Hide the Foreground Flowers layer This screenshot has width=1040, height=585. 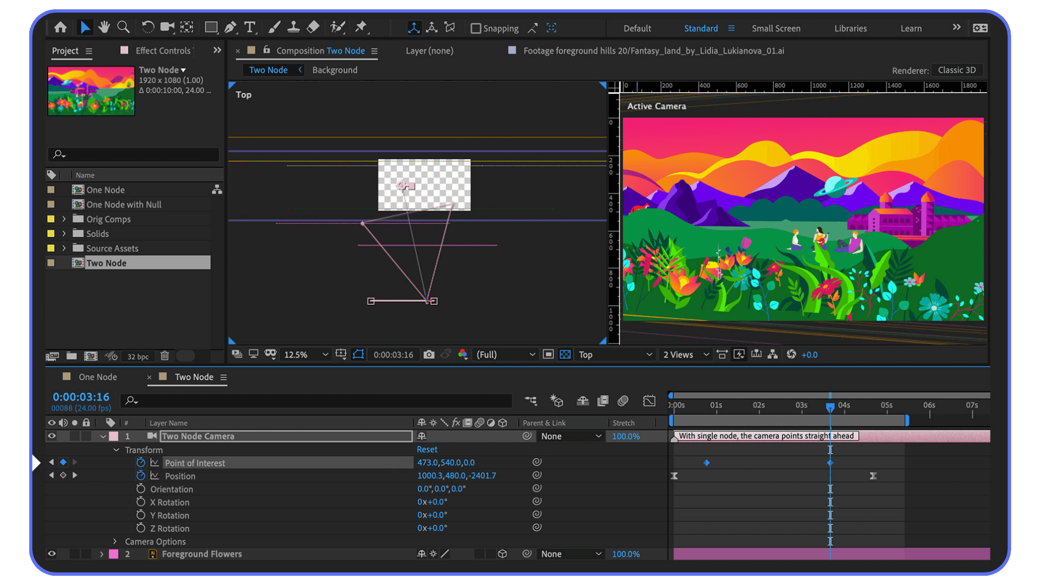click(51, 554)
